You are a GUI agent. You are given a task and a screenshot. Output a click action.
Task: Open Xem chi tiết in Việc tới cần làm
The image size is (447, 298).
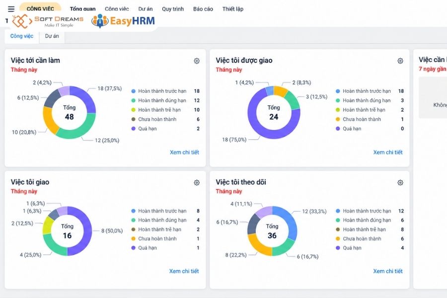(184, 152)
